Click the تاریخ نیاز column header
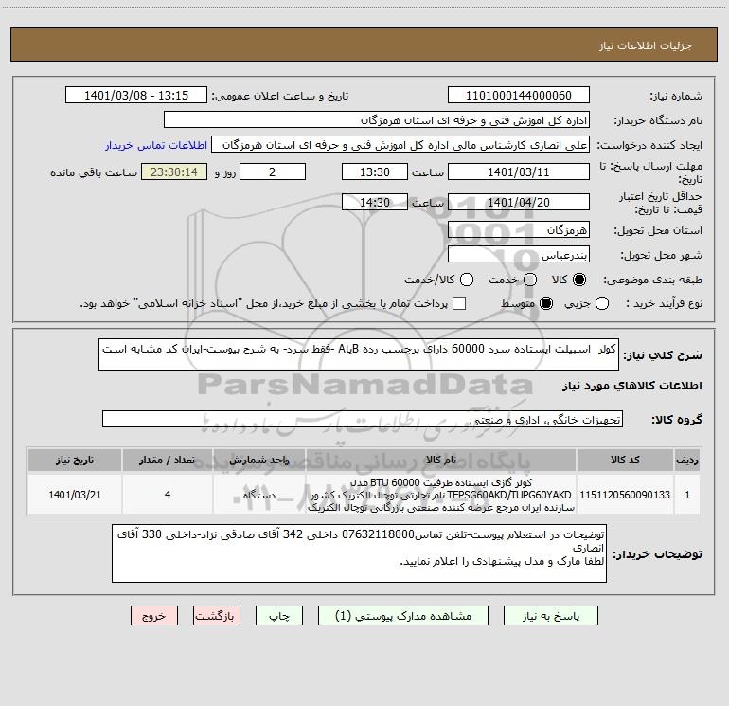The image size is (729, 706). click(x=75, y=460)
